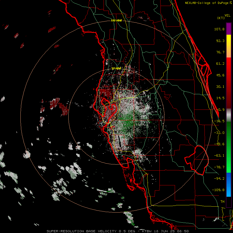Pick the purple segment of color bar
The image size is (233, 233).
pyautogui.click(x=229, y=29)
